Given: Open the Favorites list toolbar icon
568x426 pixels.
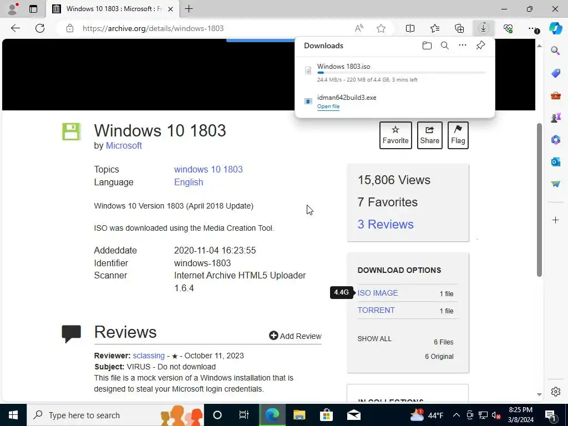Looking at the screenshot, I should 435,28.
